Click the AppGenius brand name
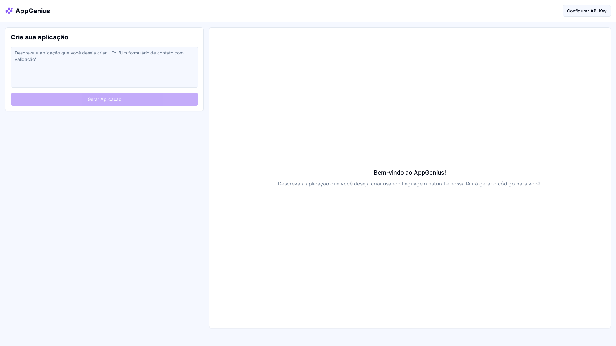Image resolution: width=616 pixels, height=346 pixels. 33,11
